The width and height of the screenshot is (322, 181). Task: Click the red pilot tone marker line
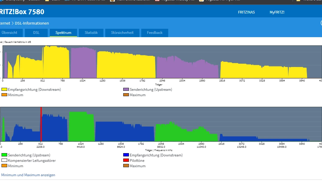tap(41, 124)
